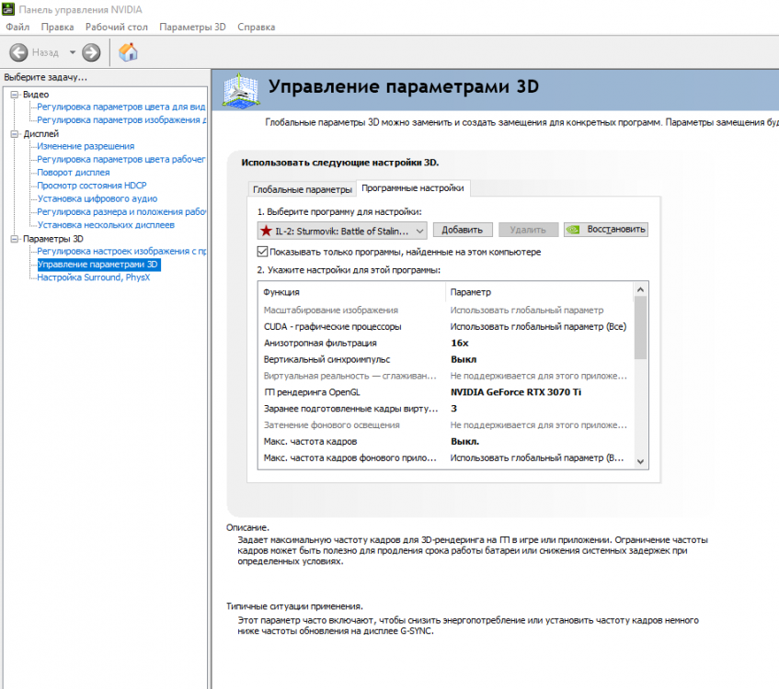Open the Файл menu
Viewport: 779px width, 689px height.
(17, 27)
